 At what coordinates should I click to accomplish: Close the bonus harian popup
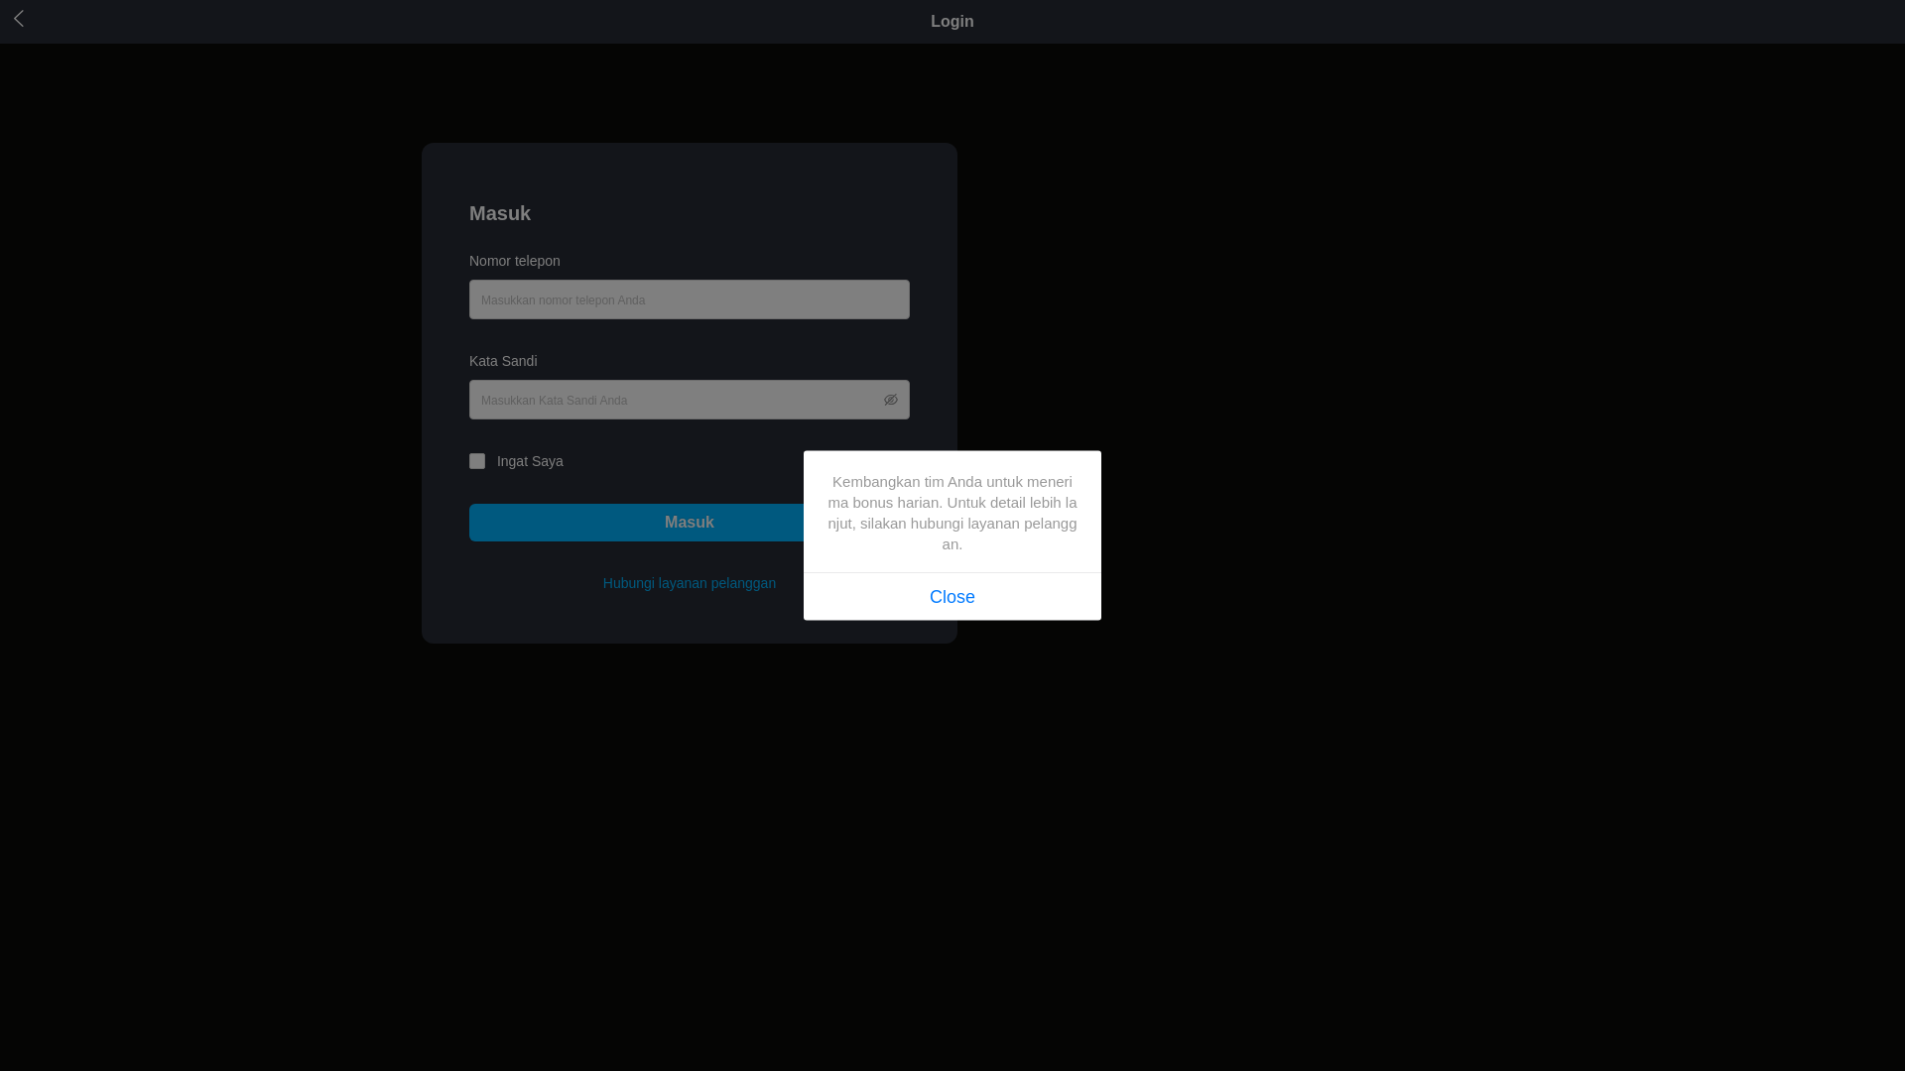(x=952, y=597)
